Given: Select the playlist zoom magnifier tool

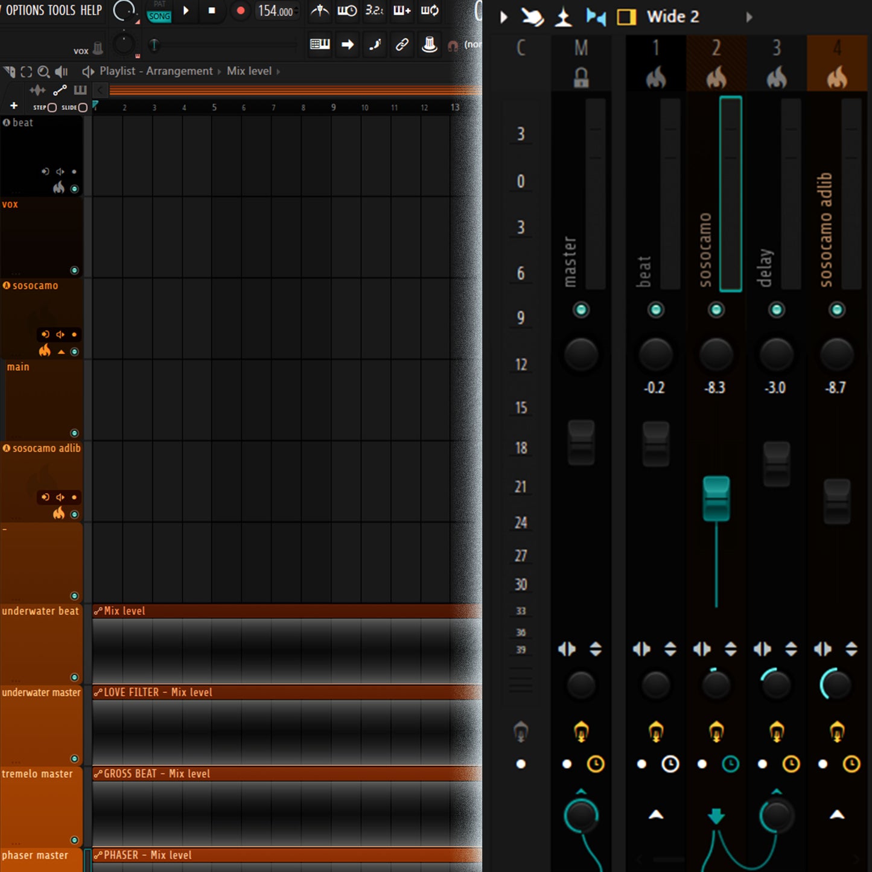Looking at the screenshot, I should tap(43, 72).
